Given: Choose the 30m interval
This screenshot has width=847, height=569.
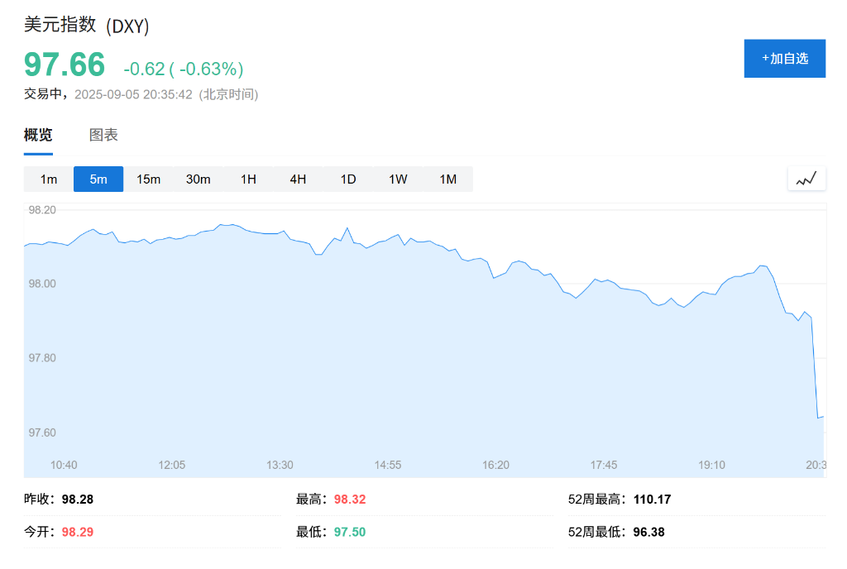Looking at the screenshot, I should point(199,179).
